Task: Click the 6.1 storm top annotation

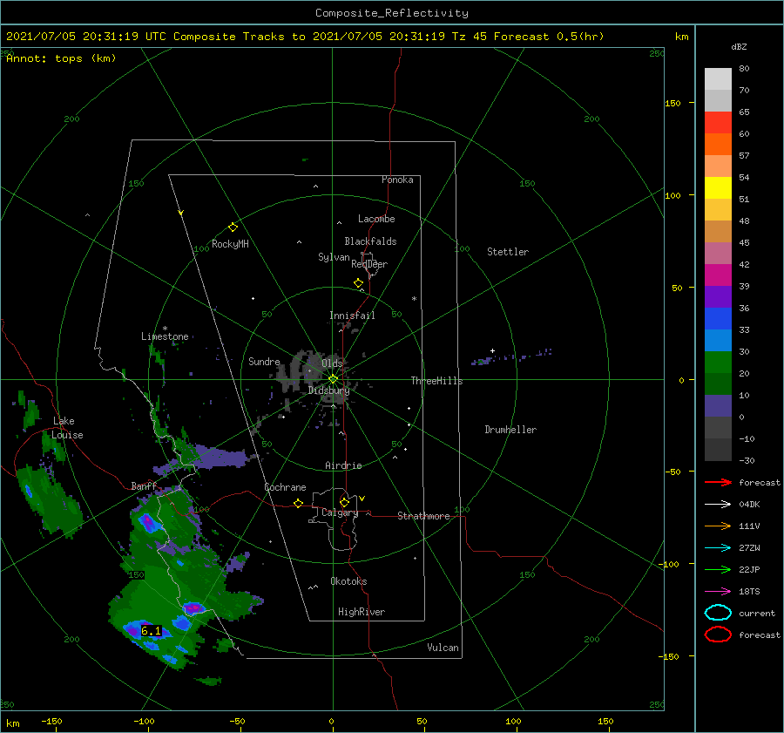Action: [x=151, y=630]
